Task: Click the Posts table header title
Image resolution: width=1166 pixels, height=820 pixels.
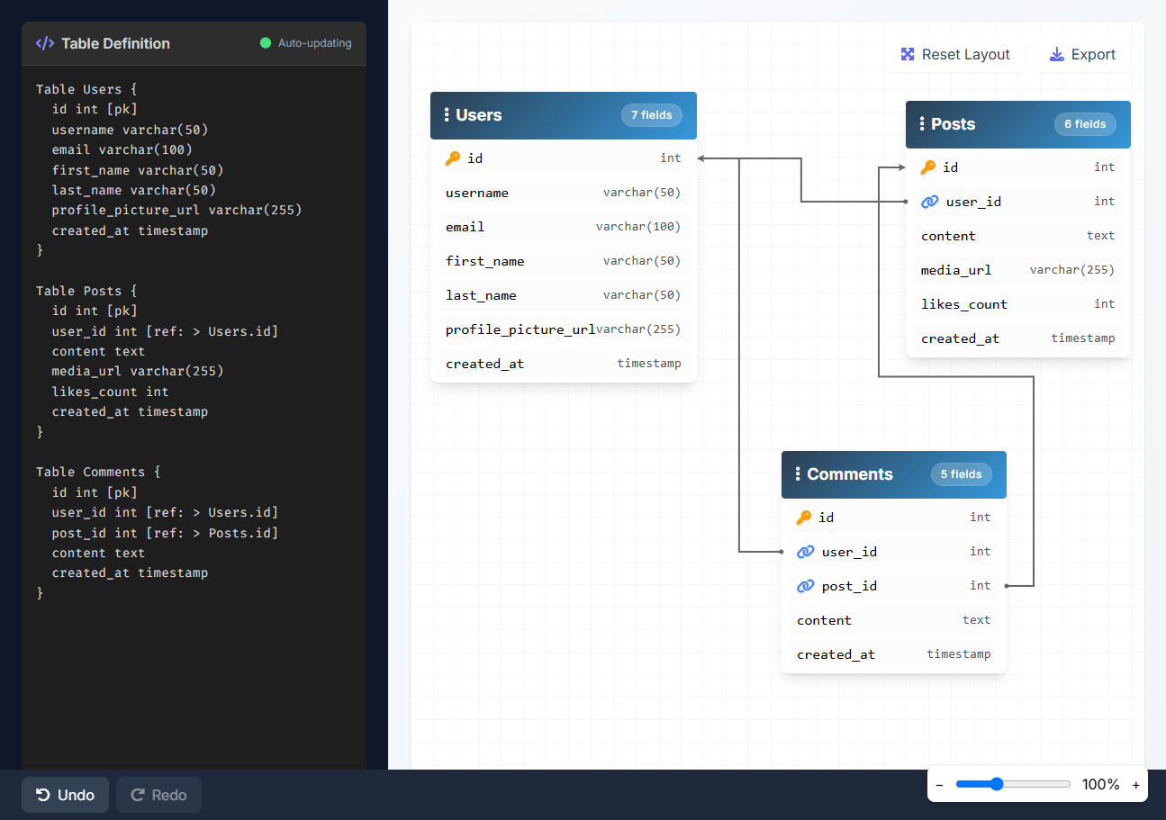Action: 953,124
